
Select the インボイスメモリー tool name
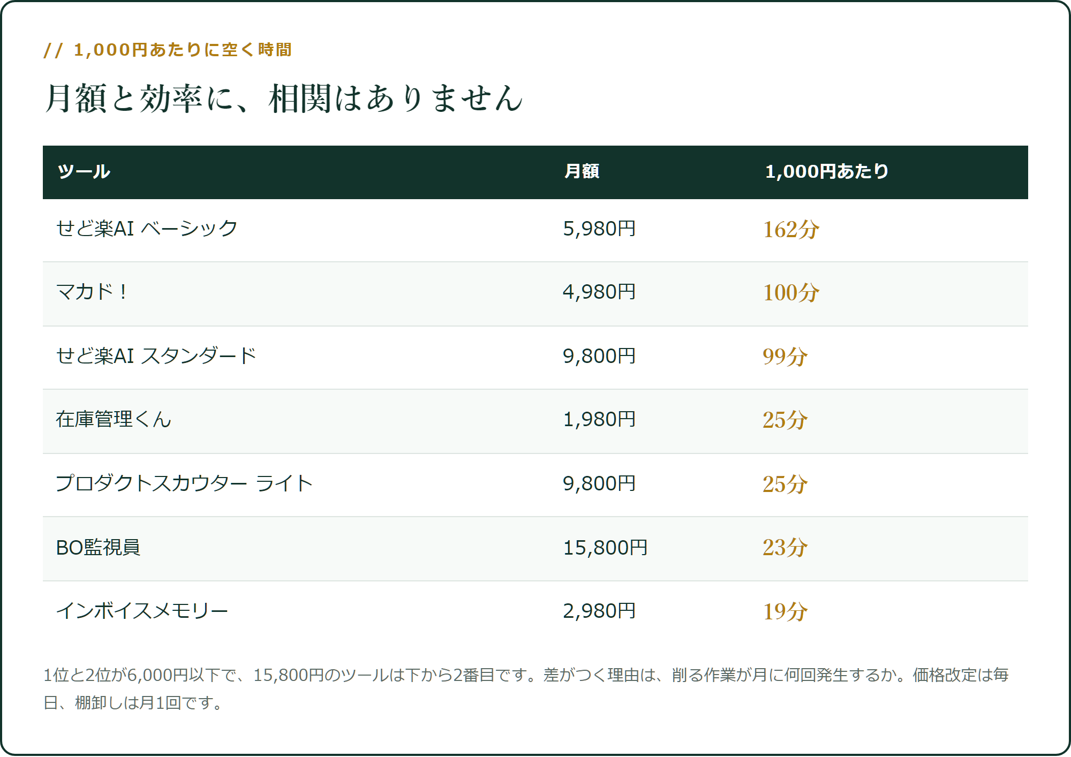tap(142, 611)
